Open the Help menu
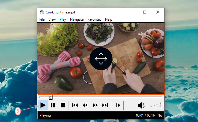 pos(108,19)
